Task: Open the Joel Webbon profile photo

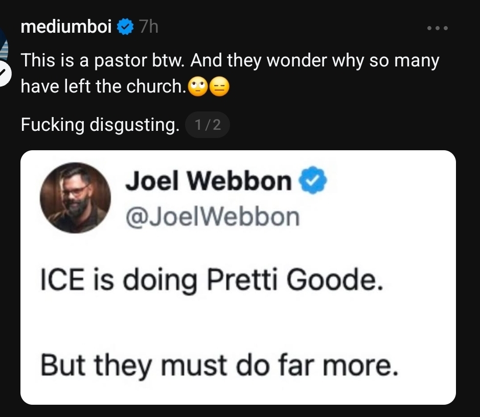Action: pyautogui.click(x=75, y=198)
